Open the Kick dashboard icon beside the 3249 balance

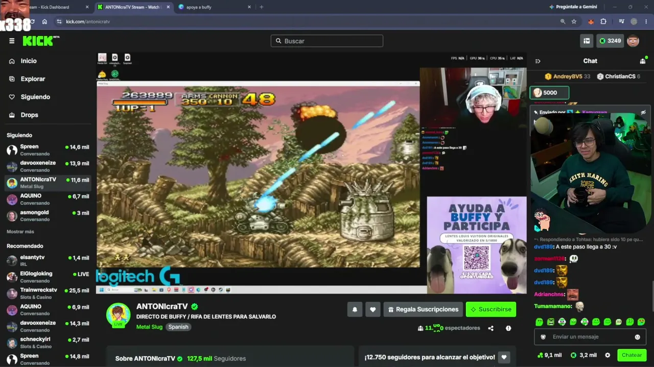pyautogui.click(x=587, y=41)
